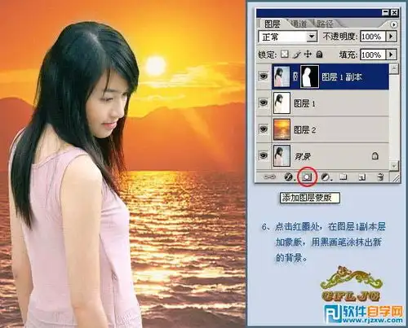
Task: Open the blend mode 正常 dropdown
Action: 288,37
